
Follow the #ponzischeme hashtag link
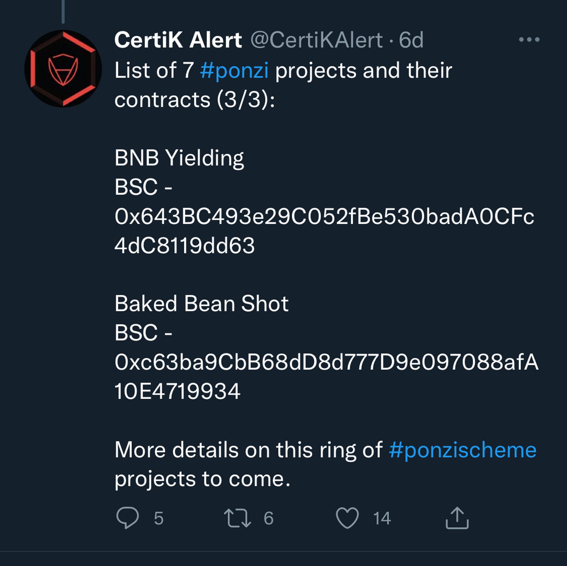tap(463, 450)
